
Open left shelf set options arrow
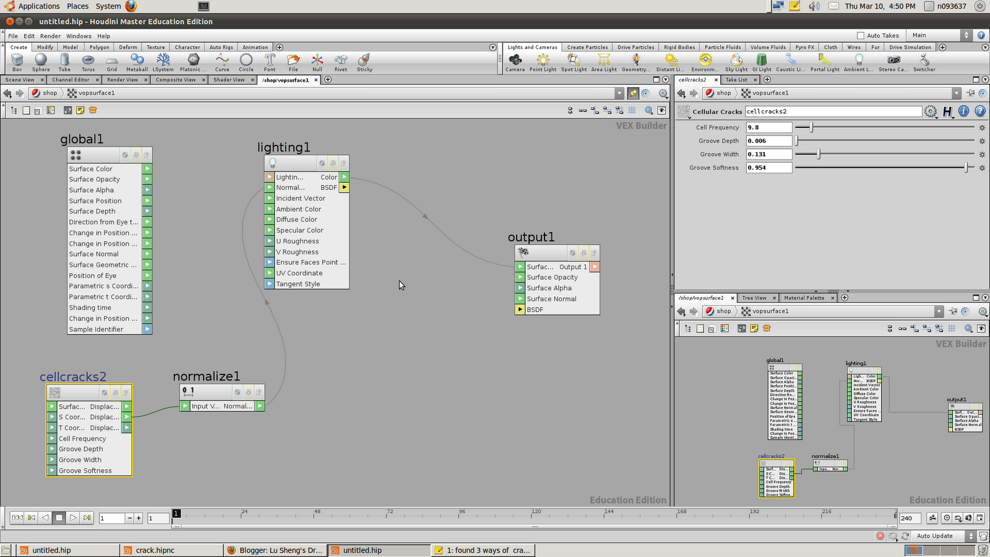pyautogui.click(x=493, y=47)
